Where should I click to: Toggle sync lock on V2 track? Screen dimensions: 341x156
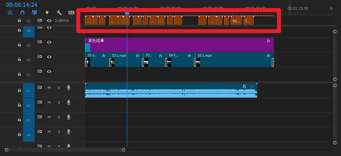point(39,57)
